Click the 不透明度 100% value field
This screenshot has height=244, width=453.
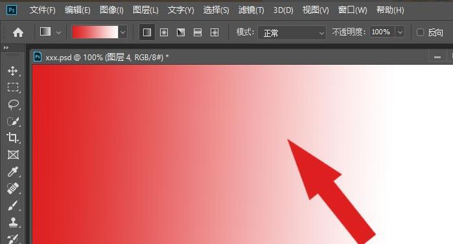pyautogui.click(x=382, y=32)
